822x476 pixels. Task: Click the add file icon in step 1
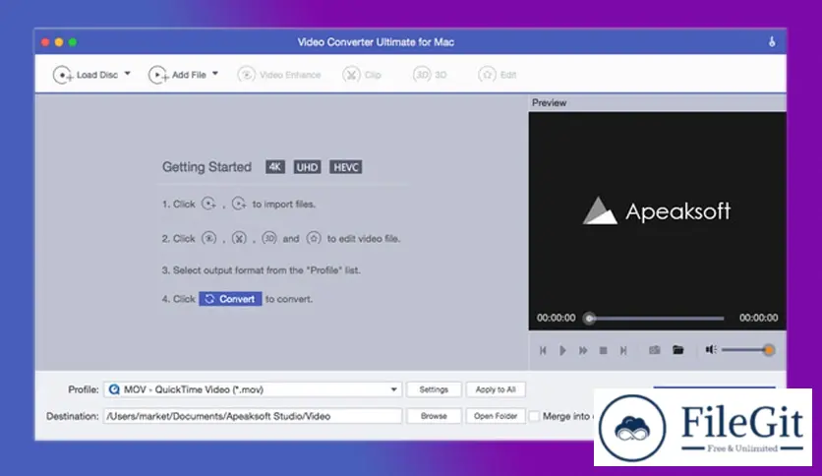pyautogui.click(x=239, y=204)
